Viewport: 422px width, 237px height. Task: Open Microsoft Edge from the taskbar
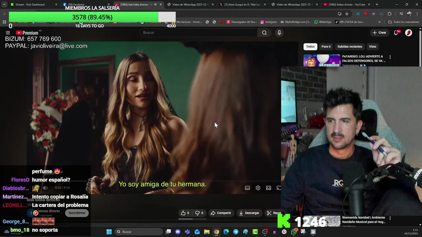226,232
